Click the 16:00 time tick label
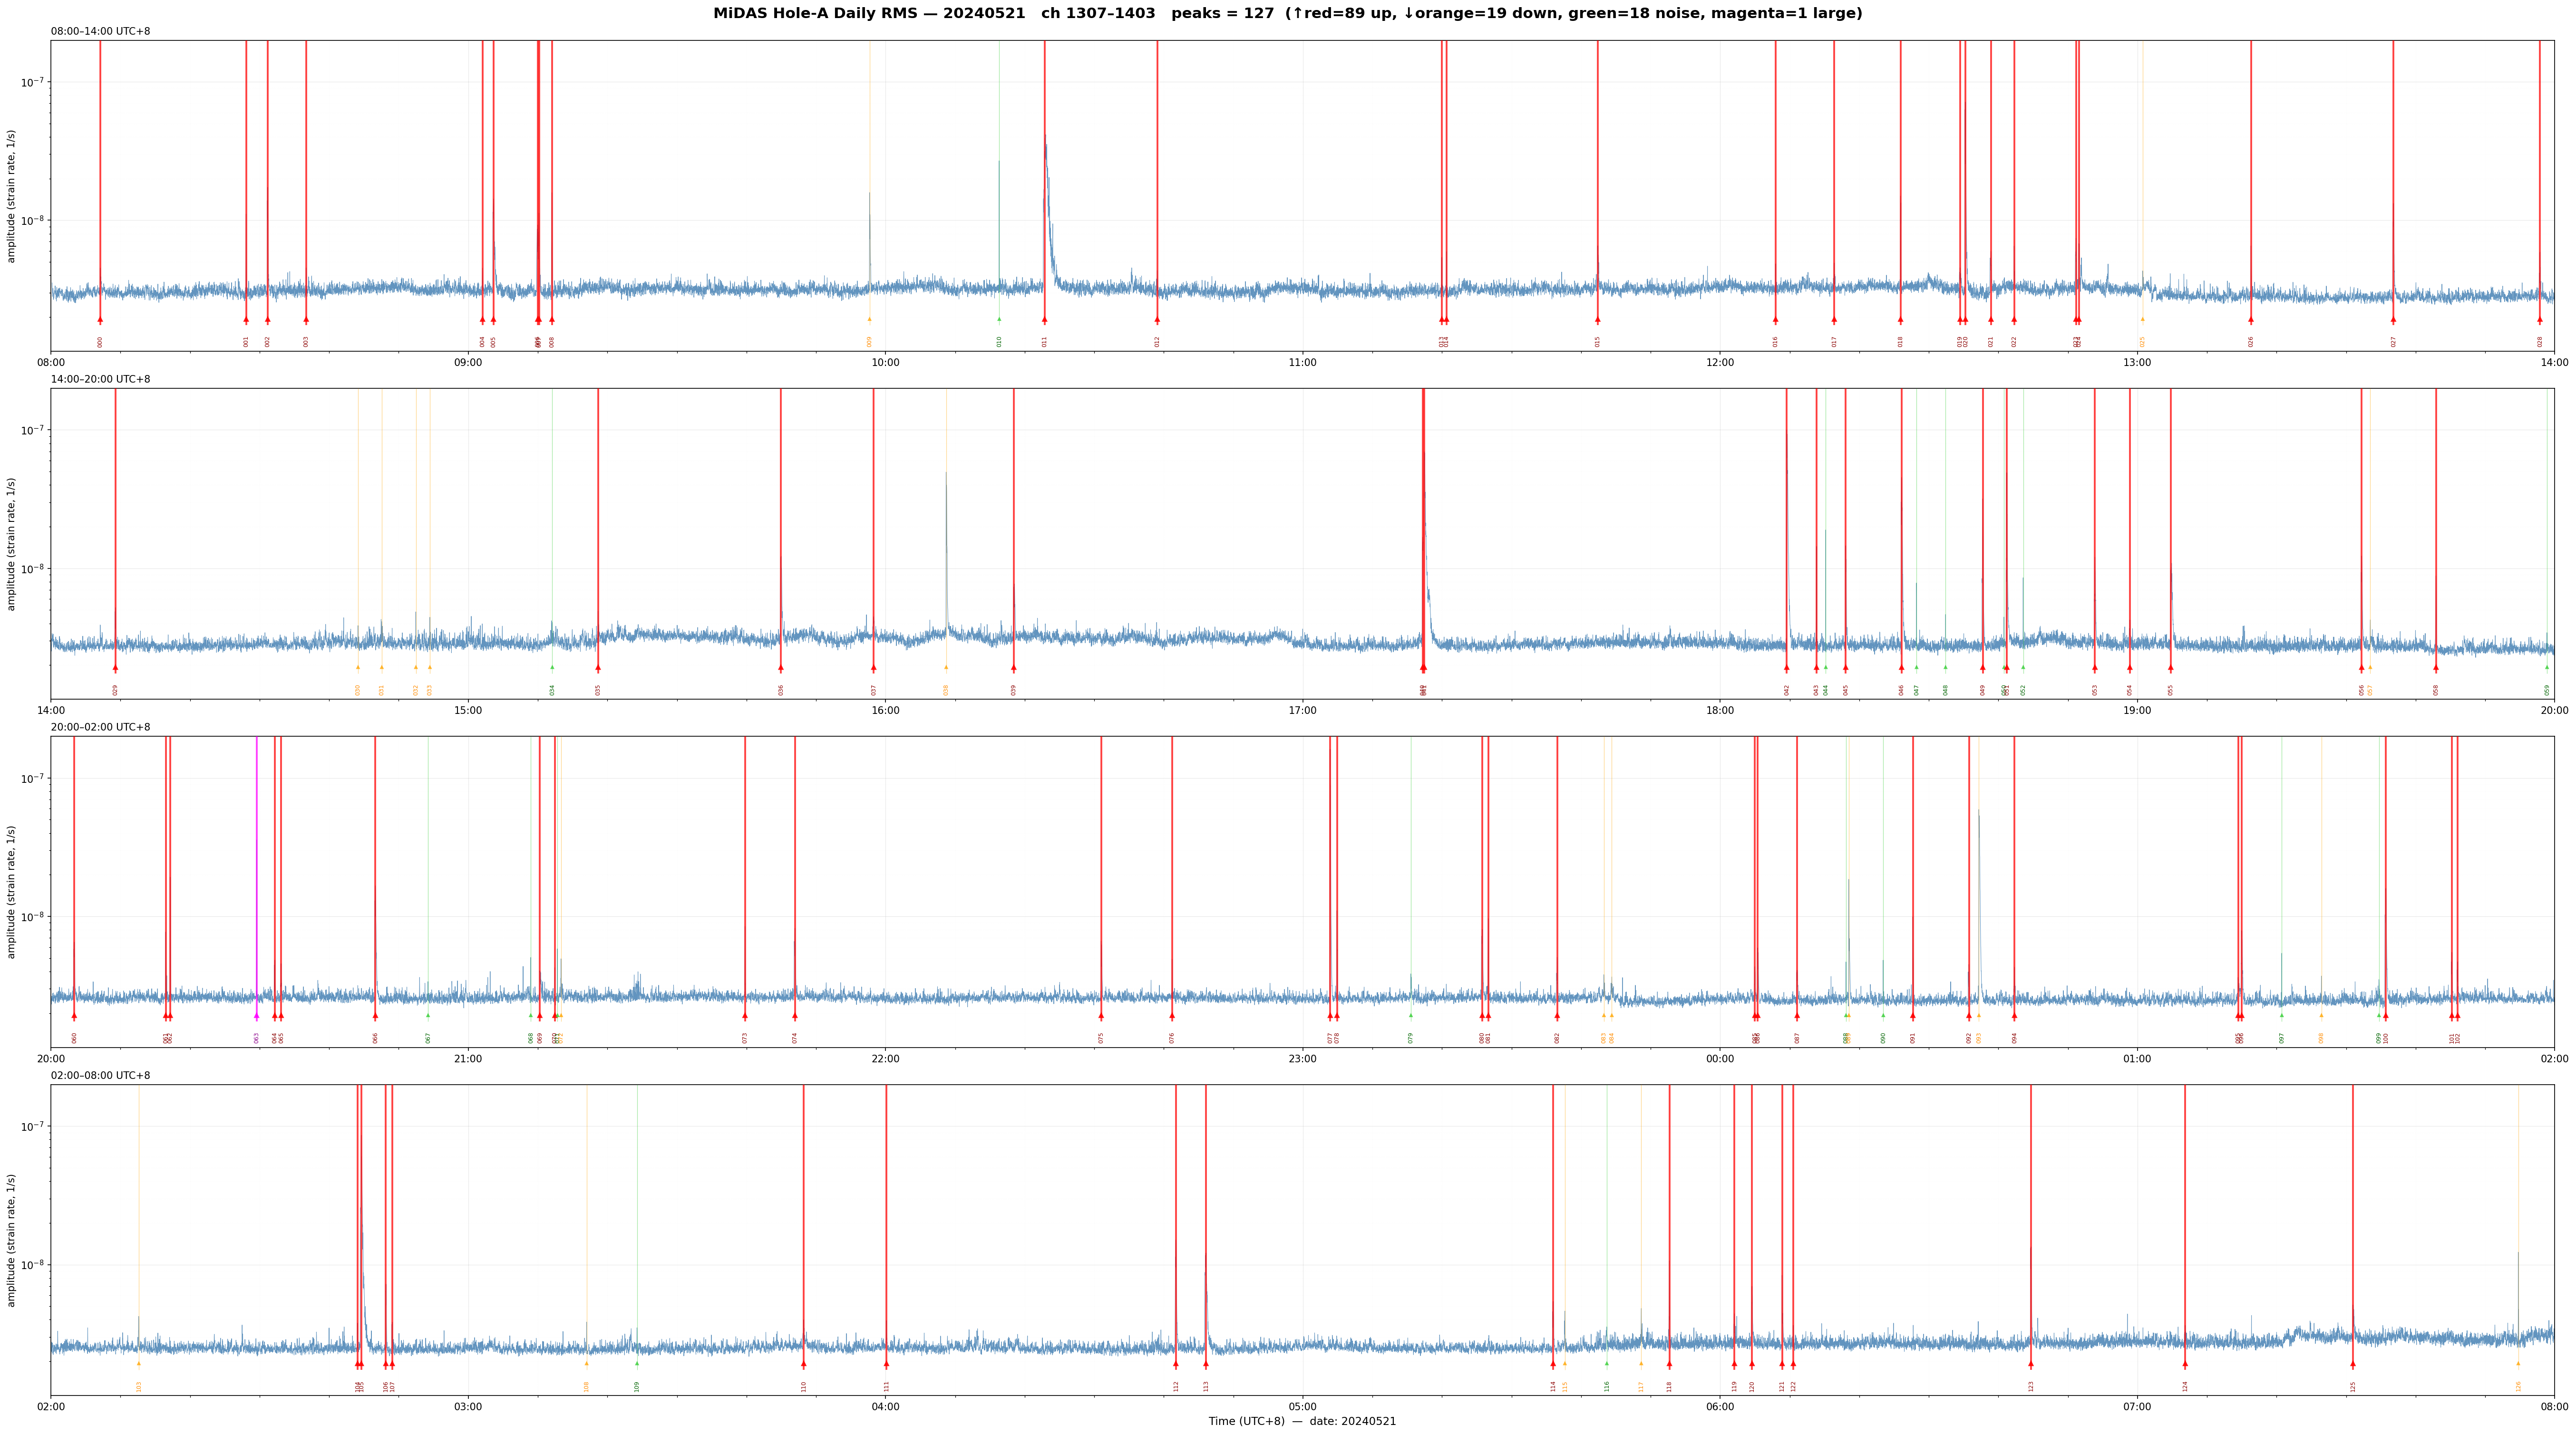Viewport: 2576px width, 1434px height. pyautogui.click(x=886, y=711)
